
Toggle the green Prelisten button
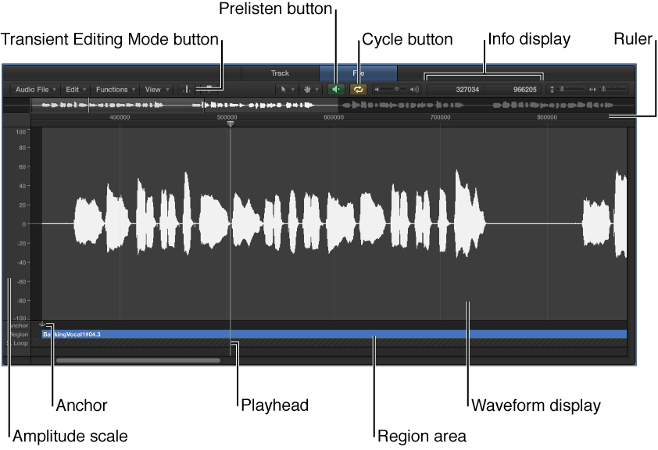pyautogui.click(x=336, y=88)
